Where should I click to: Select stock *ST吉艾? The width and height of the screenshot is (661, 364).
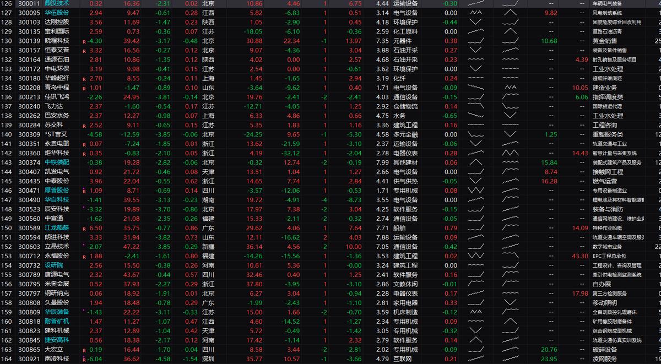tap(57, 134)
